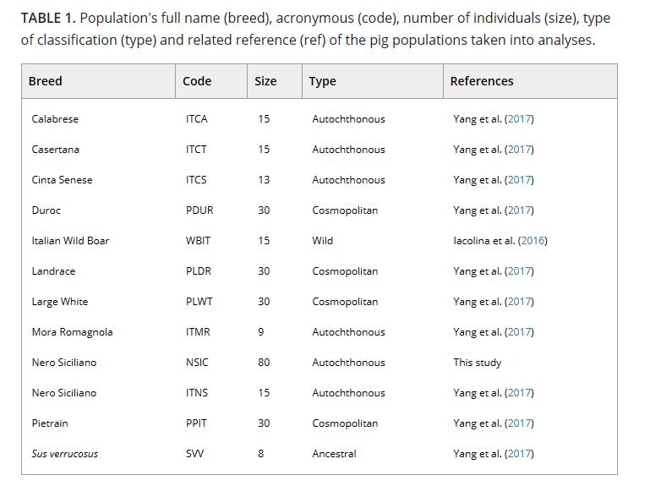Click the NSIC code cell

(x=197, y=363)
